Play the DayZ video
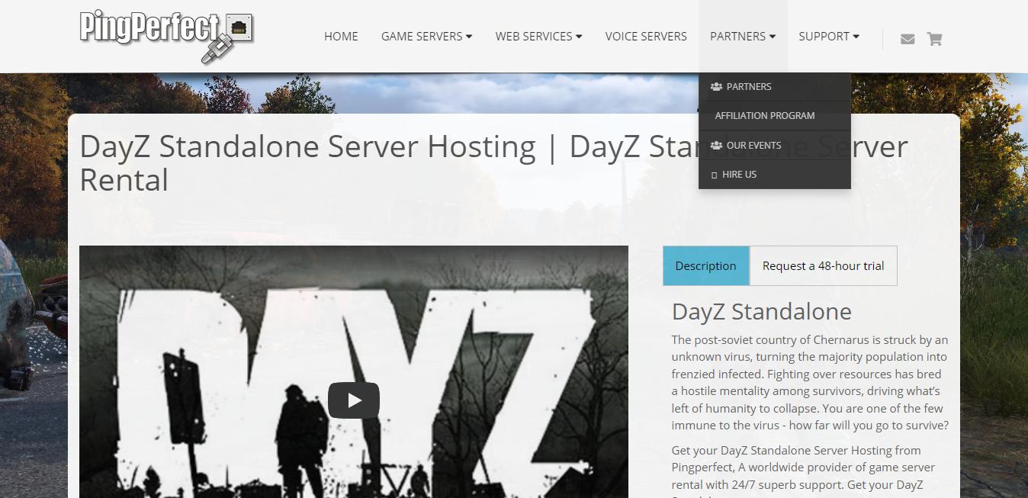Screen dimensions: 1028x498 [354, 400]
